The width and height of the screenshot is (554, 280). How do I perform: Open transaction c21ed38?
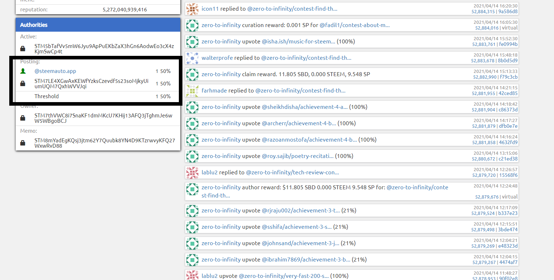(x=508, y=159)
